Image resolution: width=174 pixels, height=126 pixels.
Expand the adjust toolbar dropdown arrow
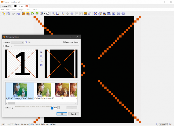(45, 14)
